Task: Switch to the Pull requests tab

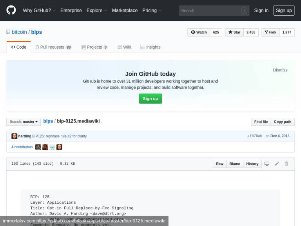Action: (x=53, y=47)
